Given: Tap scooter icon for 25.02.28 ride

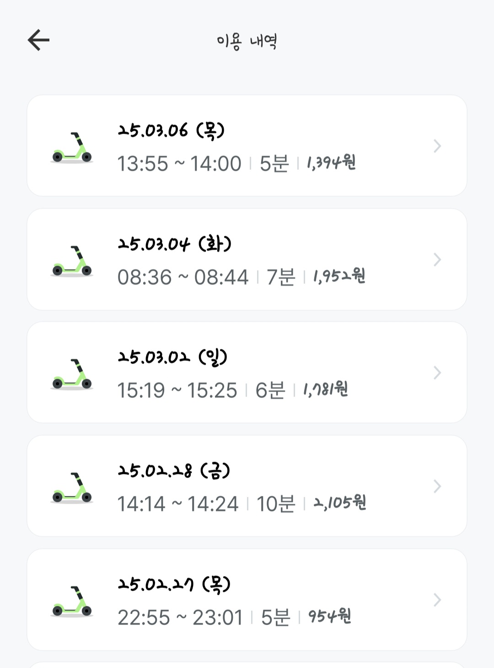Looking at the screenshot, I should [x=72, y=488].
